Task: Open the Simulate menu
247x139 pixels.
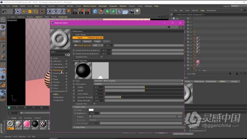Action: (x=61, y=6)
